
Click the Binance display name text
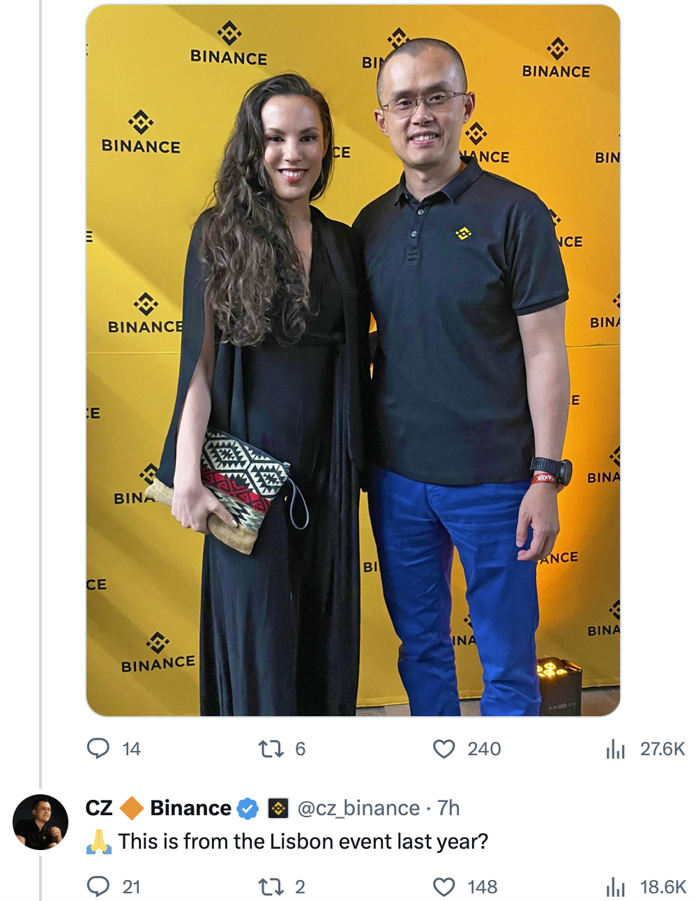click(x=190, y=808)
